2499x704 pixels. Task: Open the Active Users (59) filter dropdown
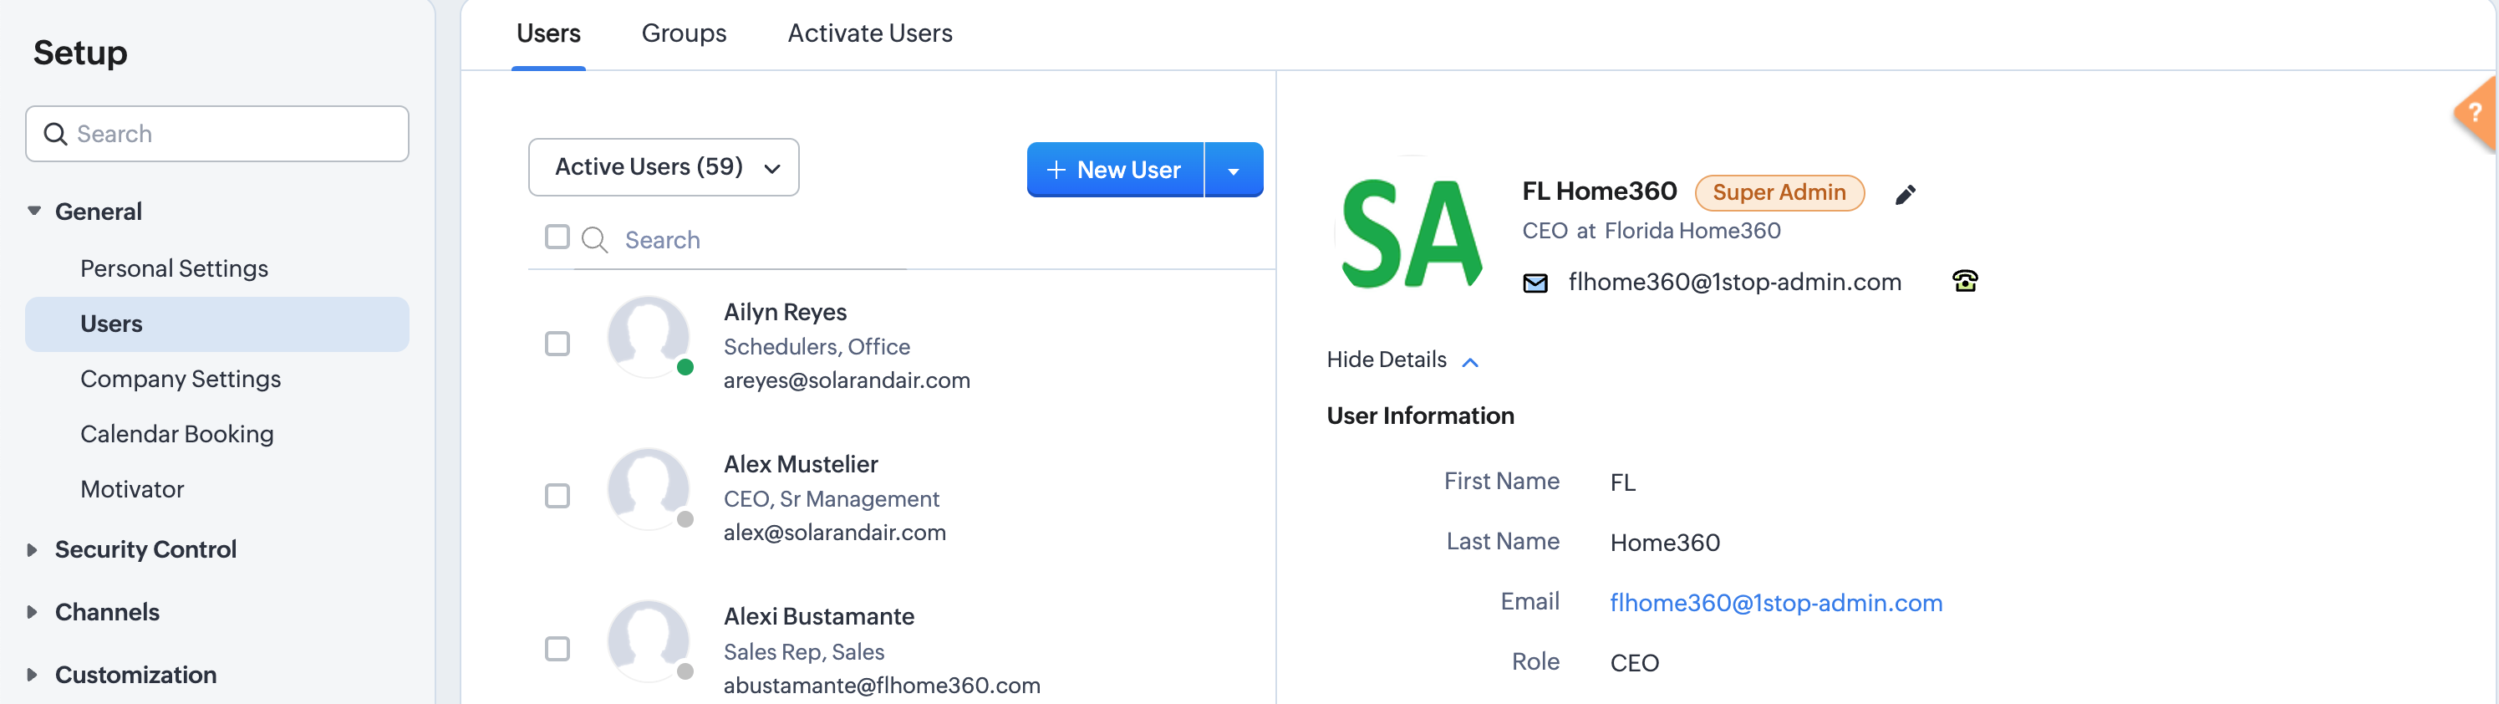[x=664, y=167]
